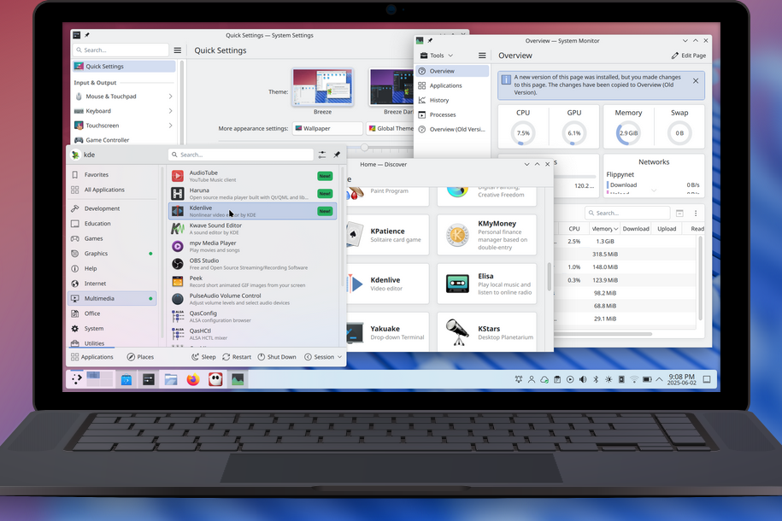Open Discover from the taskbar
The width and height of the screenshot is (782, 521).
click(x=126, y=380)
